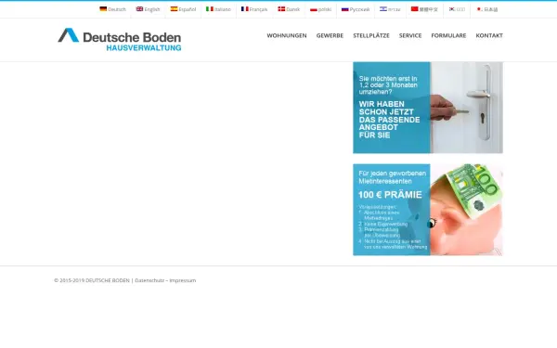Choose Japanese language with Japan flag

click(487, 9)
